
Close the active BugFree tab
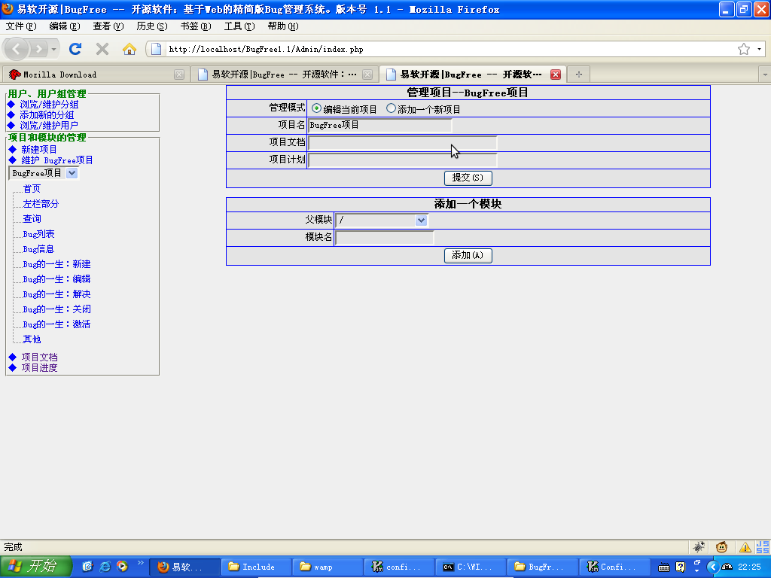click(556, 75)
